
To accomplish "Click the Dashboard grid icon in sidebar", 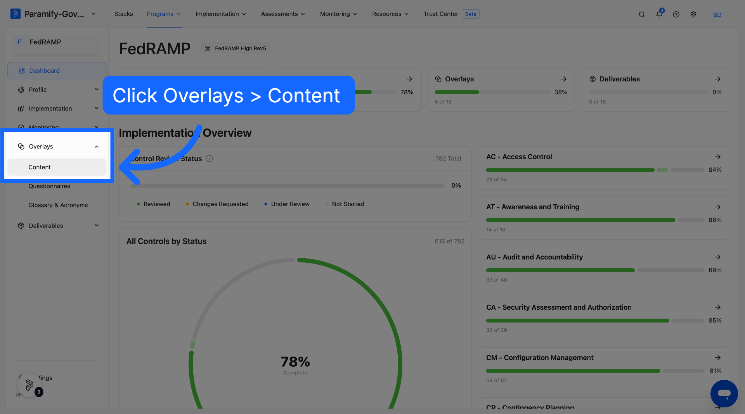I will point(21,71).
